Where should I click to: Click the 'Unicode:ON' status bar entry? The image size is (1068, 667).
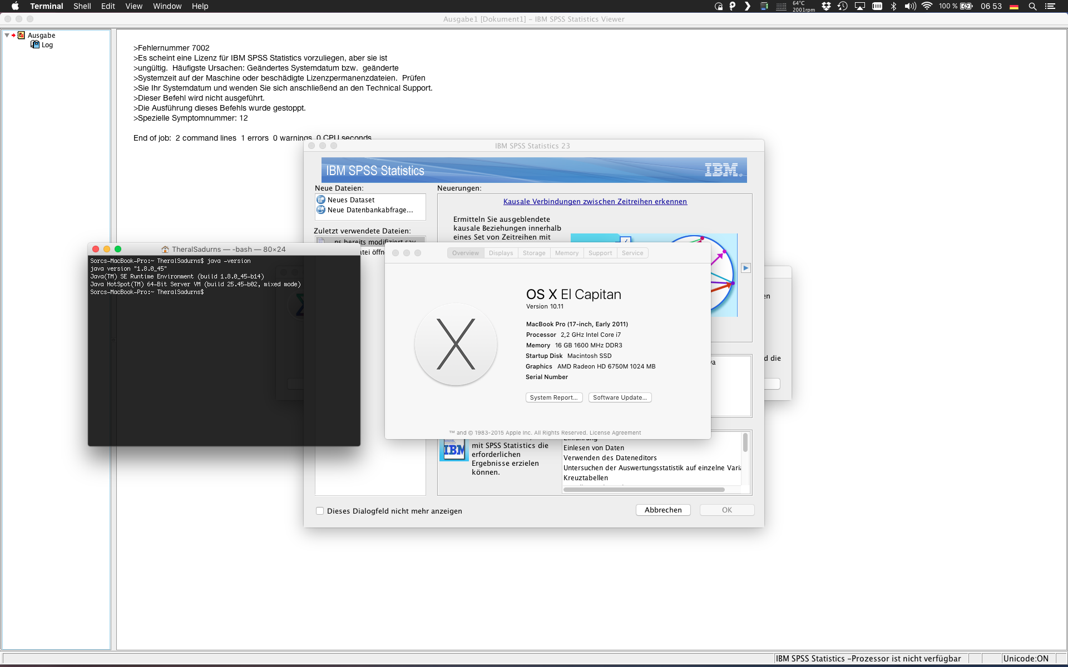[x=1026, y=659]
